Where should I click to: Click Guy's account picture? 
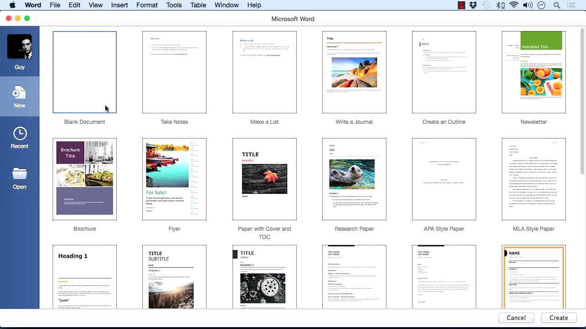pos(19,47)
